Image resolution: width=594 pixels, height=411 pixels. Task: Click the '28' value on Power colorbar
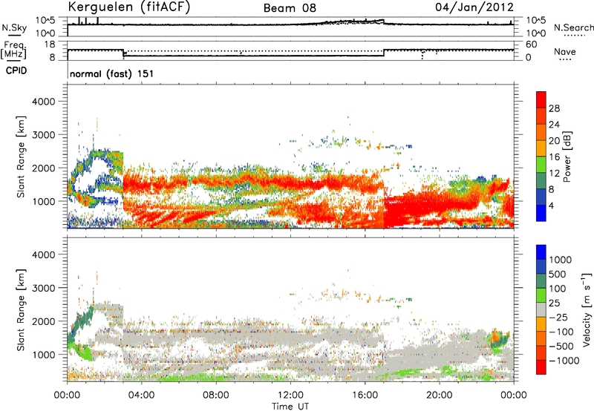click(x=554, y=108)
